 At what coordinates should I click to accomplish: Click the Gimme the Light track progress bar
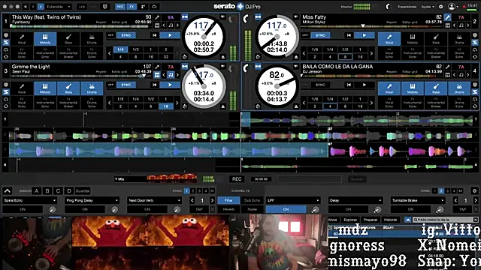[80, 76]
